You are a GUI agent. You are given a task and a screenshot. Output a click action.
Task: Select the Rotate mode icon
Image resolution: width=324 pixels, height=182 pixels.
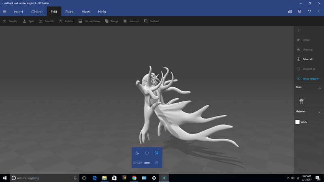tap(147, 153)
